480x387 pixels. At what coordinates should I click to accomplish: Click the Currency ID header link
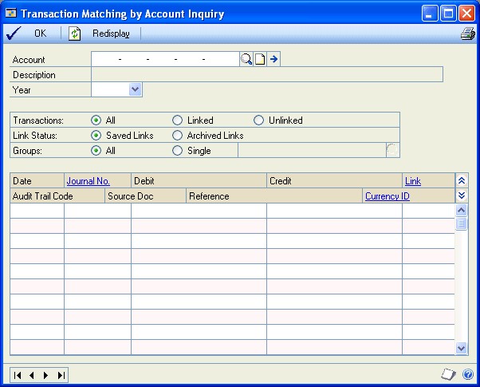(388, 195)
